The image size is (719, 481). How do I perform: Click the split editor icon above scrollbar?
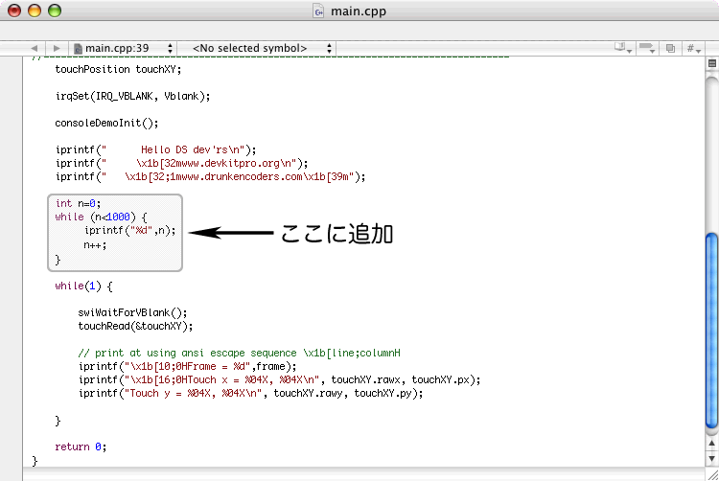pos(712,63)
